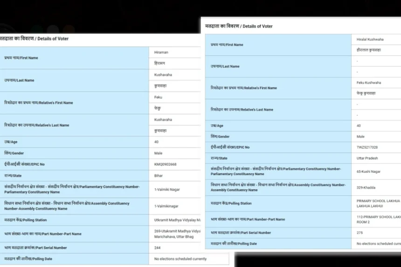Select the 65-Kushi Nagar constituency value
The height and width of the screenshot is (267, 401).
368,171
